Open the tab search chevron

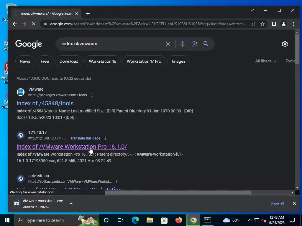pyautogui.click(x=252, y=10)
